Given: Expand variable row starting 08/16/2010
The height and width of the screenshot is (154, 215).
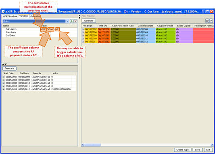Looking at the screenshot, I should click(4, 86).
